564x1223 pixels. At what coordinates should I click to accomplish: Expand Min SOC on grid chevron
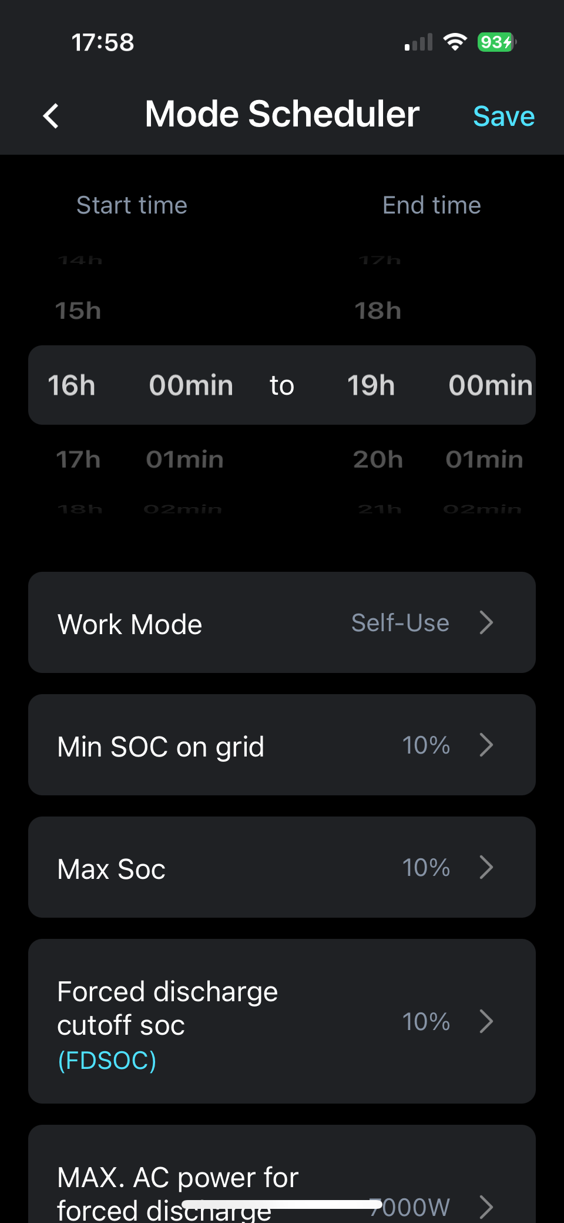pos(486,745)
